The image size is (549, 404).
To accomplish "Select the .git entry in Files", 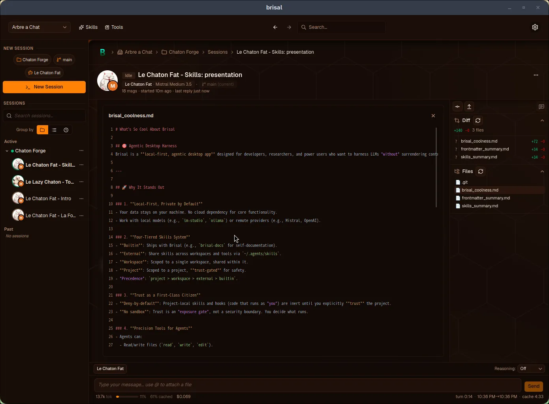I will click(x=499, y=182).
